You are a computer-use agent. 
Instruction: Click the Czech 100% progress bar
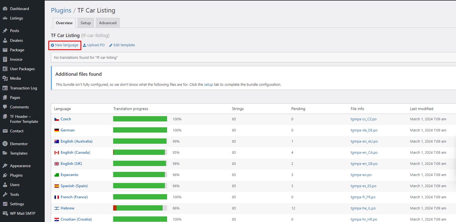(140, 119)
